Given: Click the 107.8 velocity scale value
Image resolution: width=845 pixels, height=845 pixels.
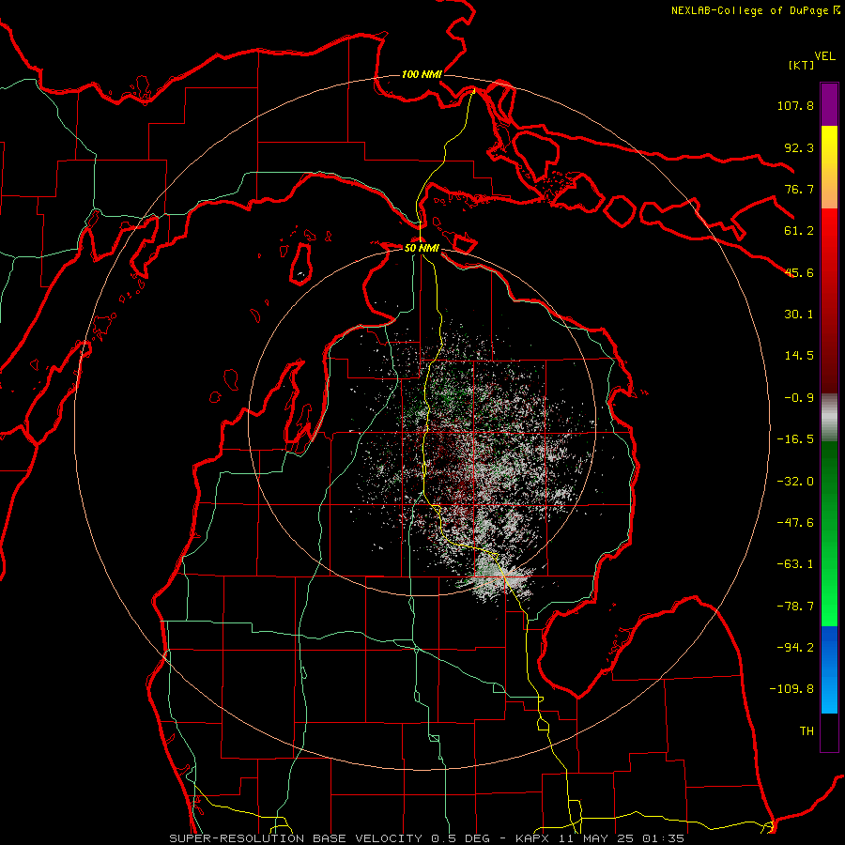Looking at the screenshot, I should [795, 105].
